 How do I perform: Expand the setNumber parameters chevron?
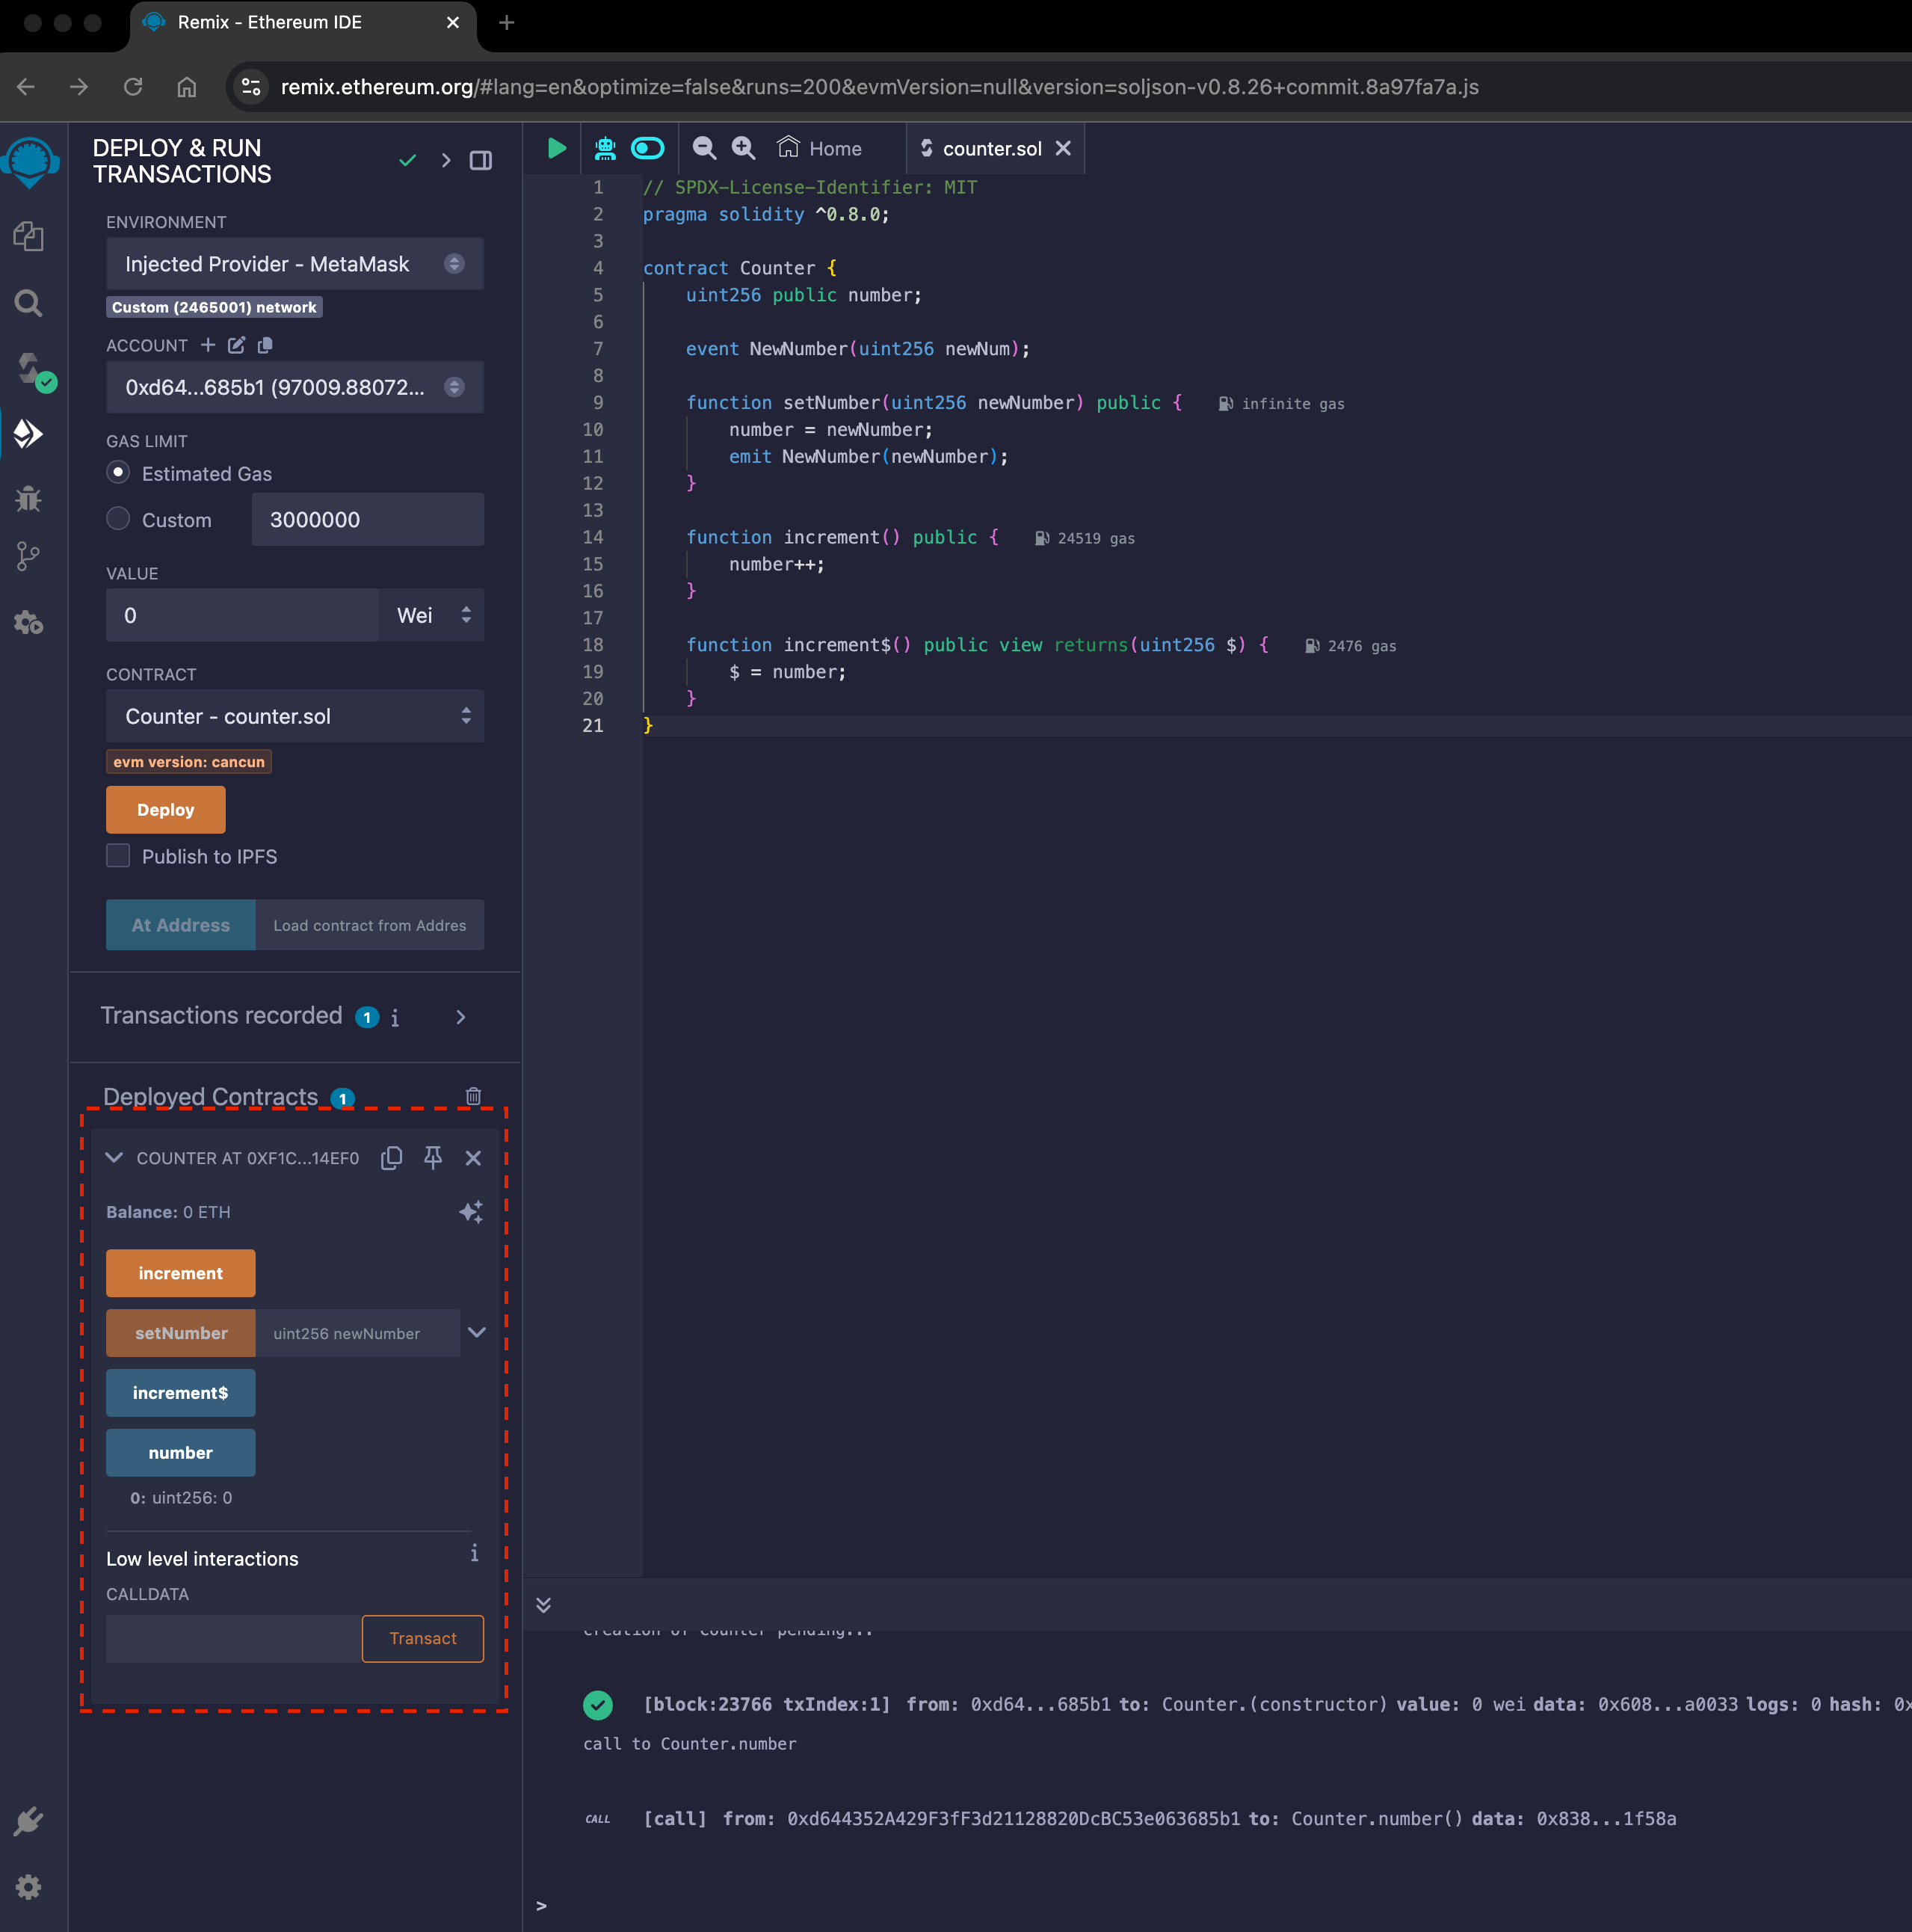[x=477, y=1332]
